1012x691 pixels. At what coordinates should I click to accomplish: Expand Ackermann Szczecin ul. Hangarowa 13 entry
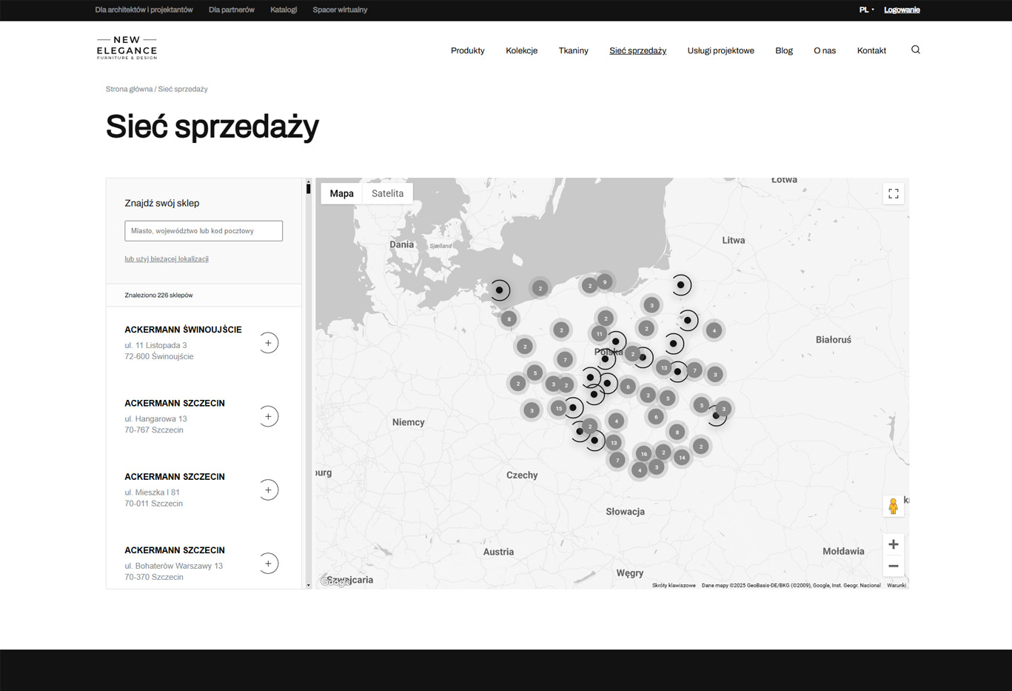click(x=268, y=416)
